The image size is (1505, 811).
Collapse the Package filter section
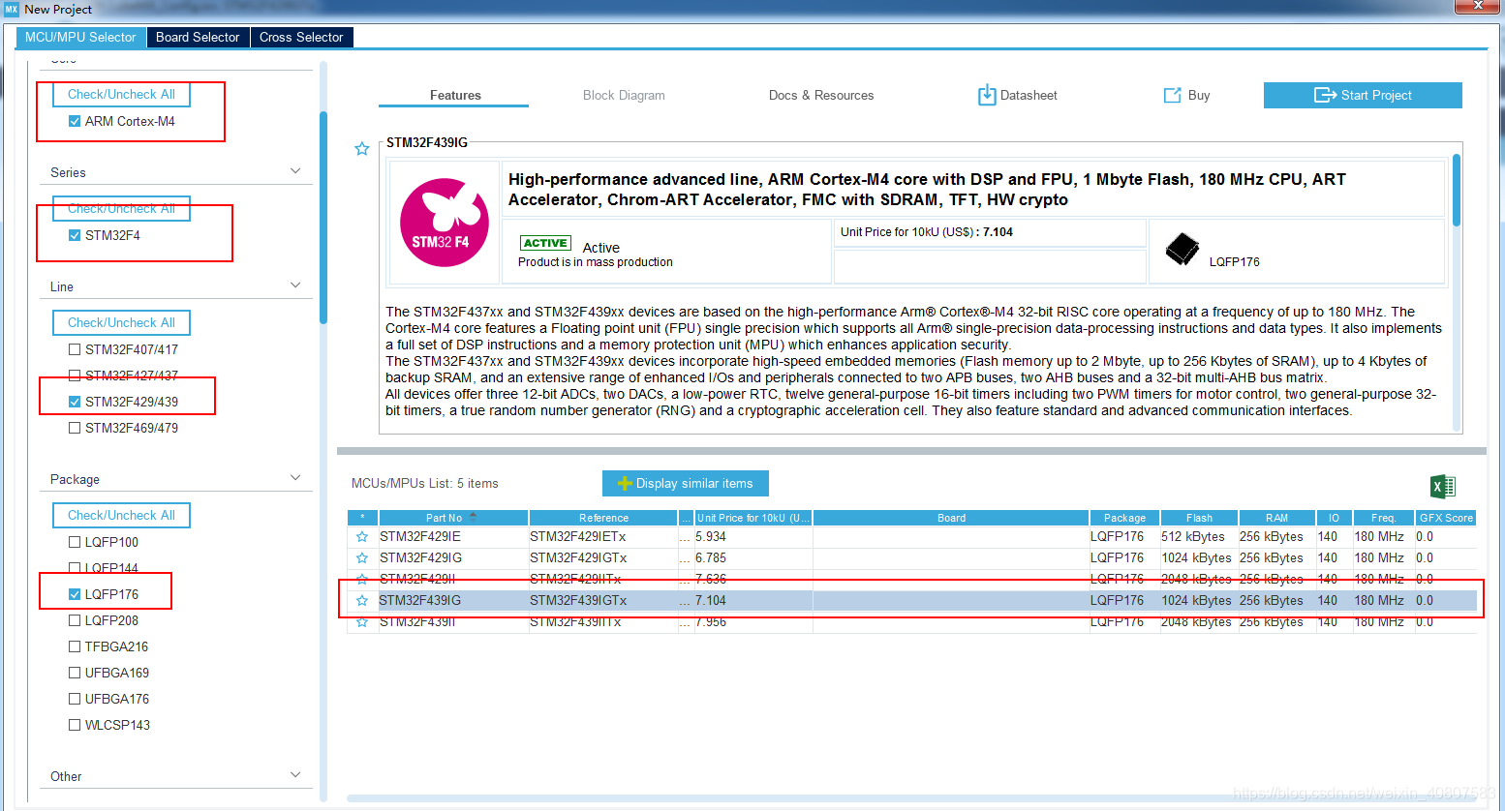pyautogui.click(x=295, y=478)
